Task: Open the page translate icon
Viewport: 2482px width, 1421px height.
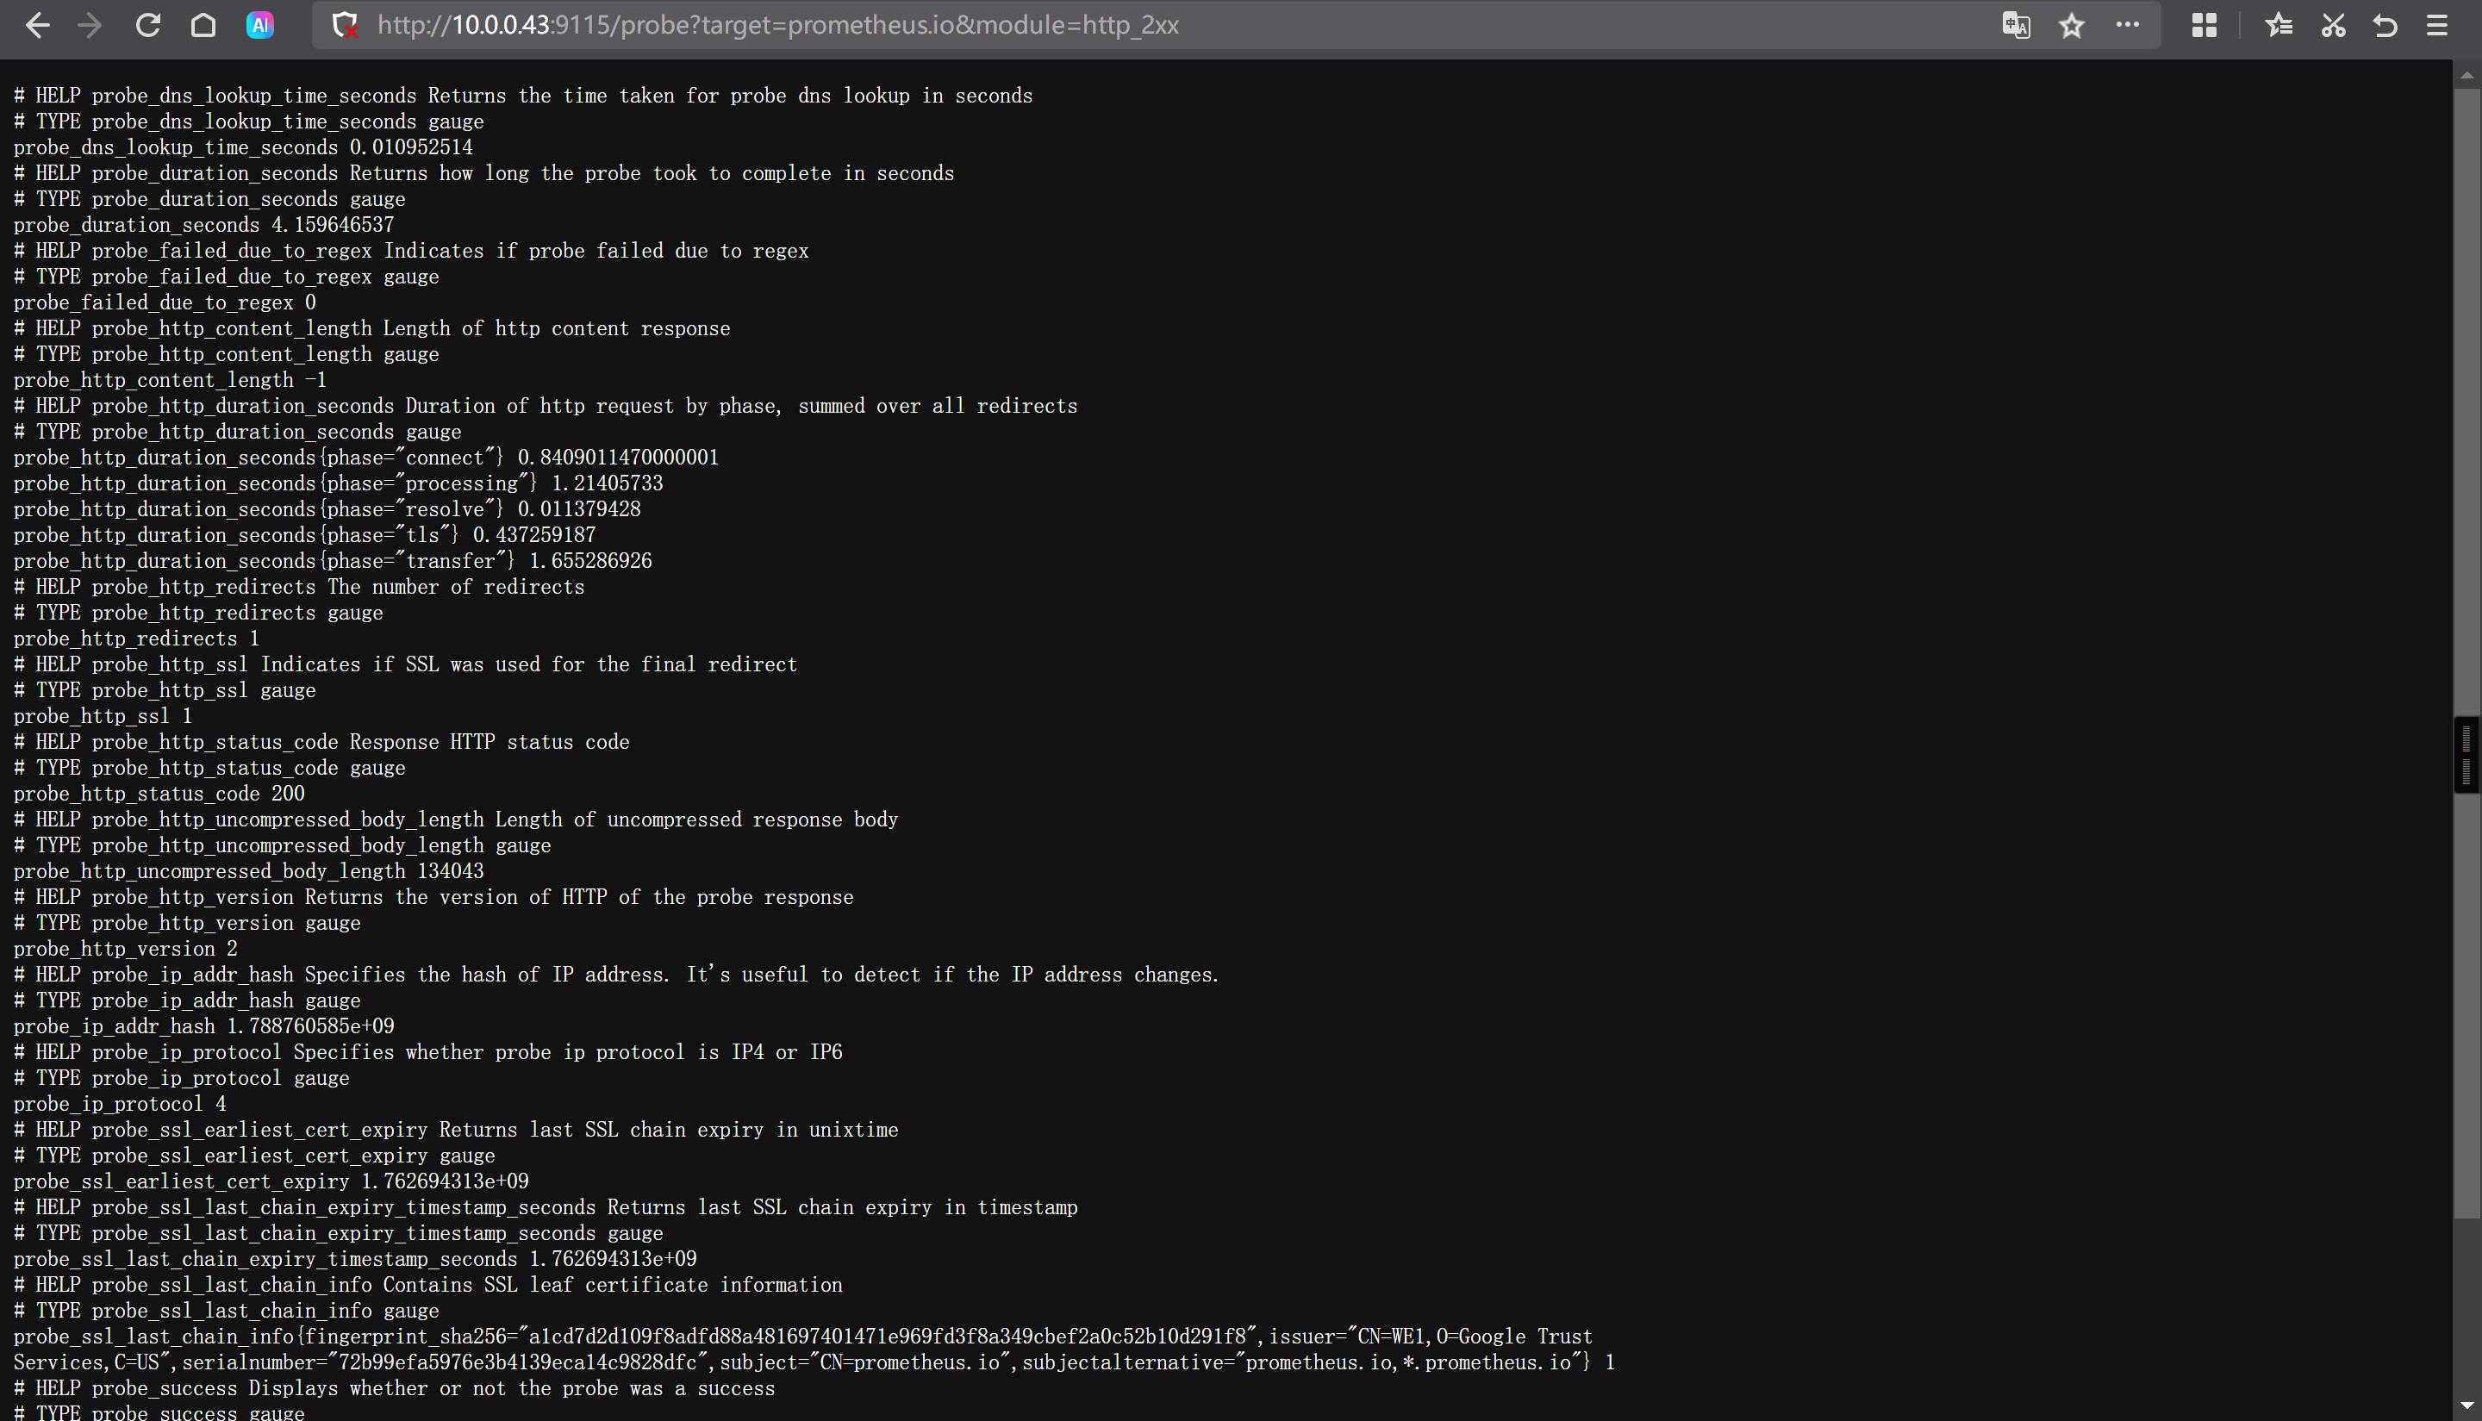Action: tap(2017, 25)
